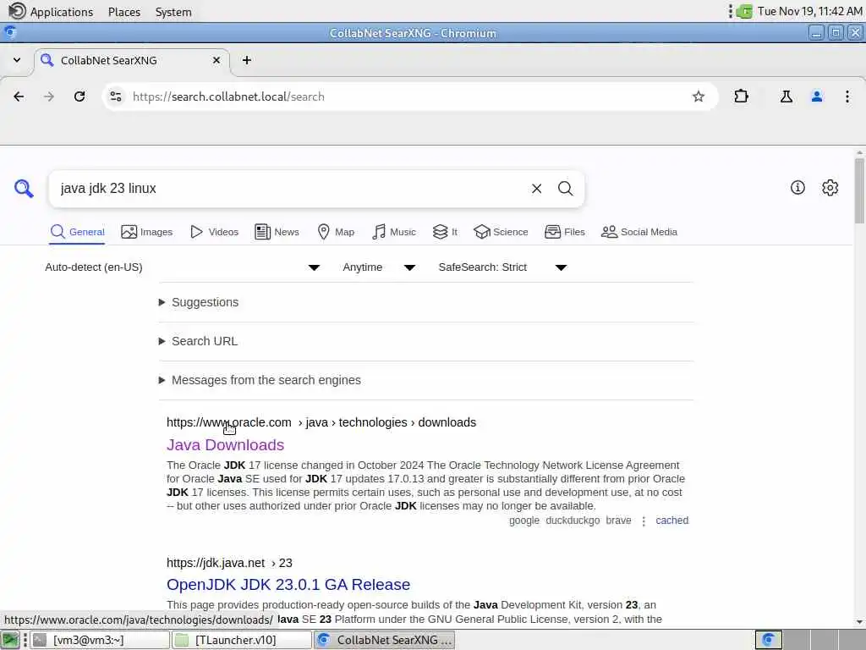Open the SafeSearch: Strict dropdown
866x650 pixels.
coord(502,267)
